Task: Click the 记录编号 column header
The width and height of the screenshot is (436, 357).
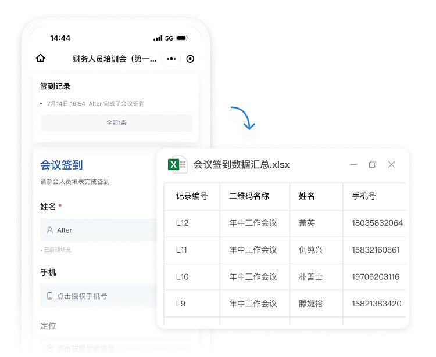Action: pos(192,196)
